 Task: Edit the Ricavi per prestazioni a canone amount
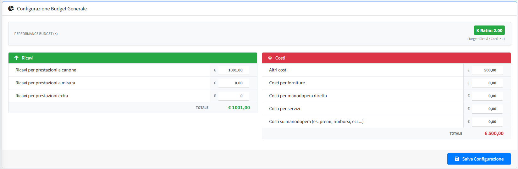pyautogui.click(x=234, y=70)
